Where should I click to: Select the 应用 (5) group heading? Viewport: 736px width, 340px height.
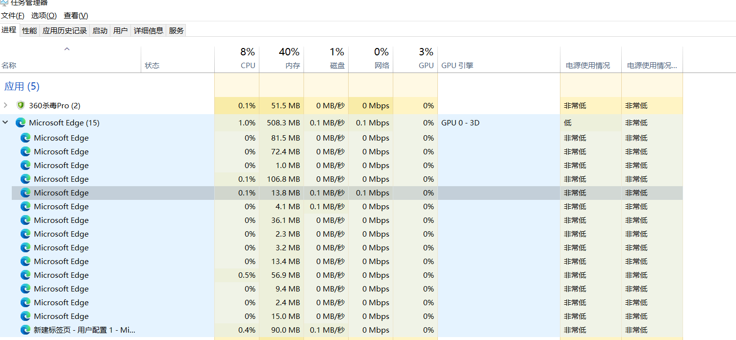(x=22, y=87)
